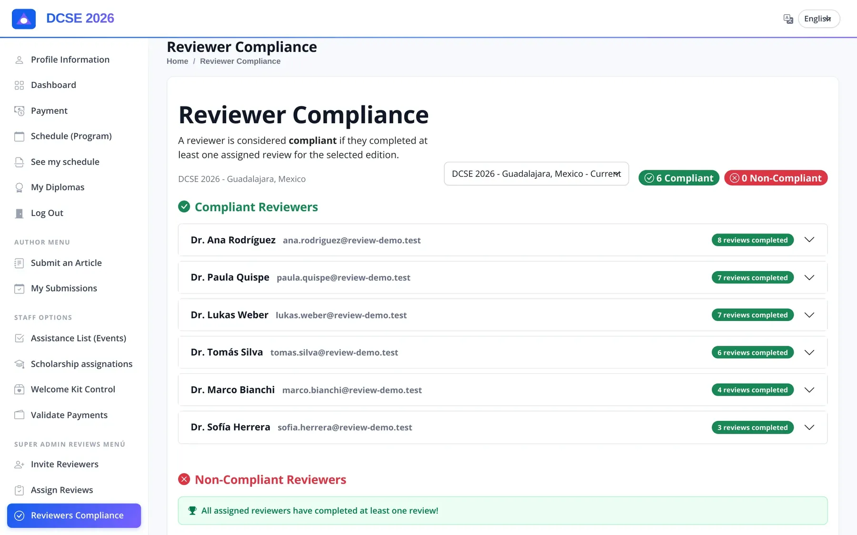This screenshot has height=535, width=857.
Task: Click the Dashboard grid icon
Action: click(19, 85)
